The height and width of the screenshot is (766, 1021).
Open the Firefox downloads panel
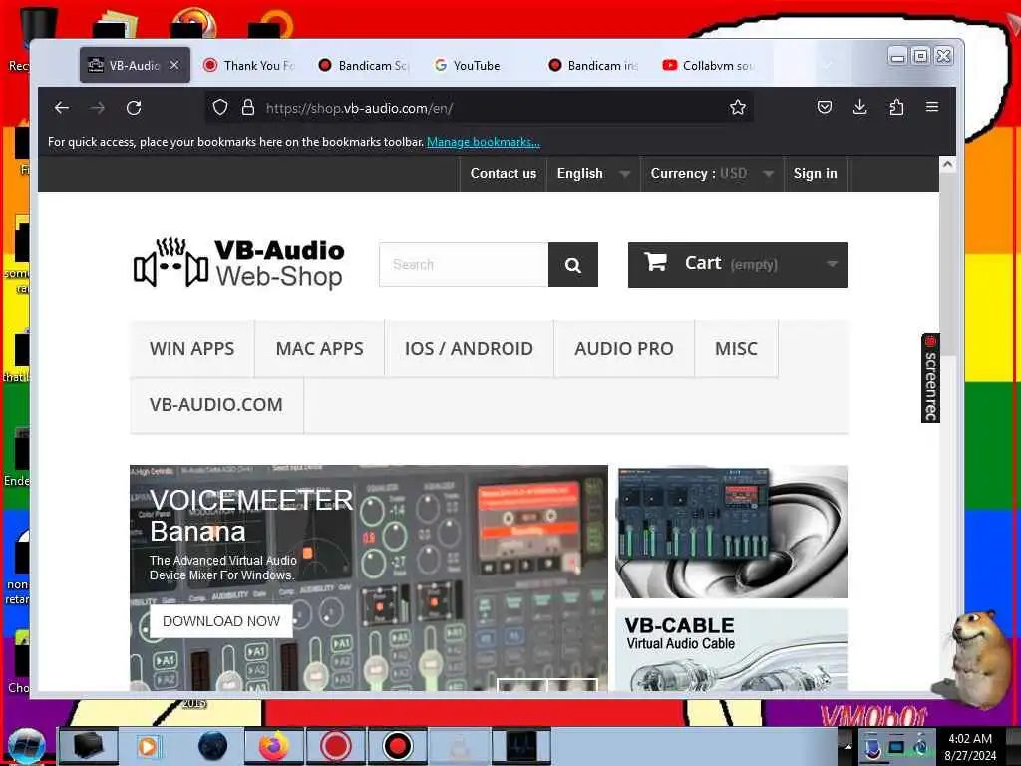click(860, 107)
